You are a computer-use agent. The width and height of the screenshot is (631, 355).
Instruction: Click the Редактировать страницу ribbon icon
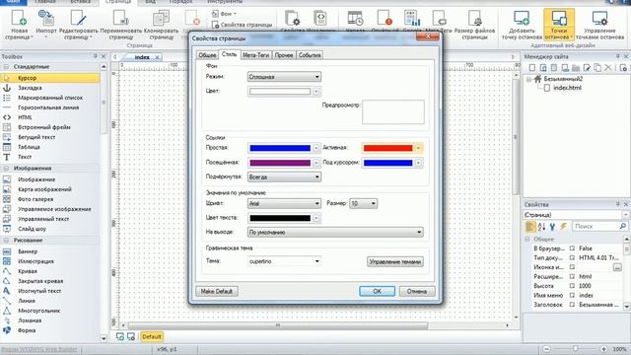79,24
